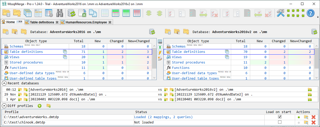This screenshot has height=127, width=320.
Task: Open tables compare icon in left Views row
Action: (x=65, y=57)
